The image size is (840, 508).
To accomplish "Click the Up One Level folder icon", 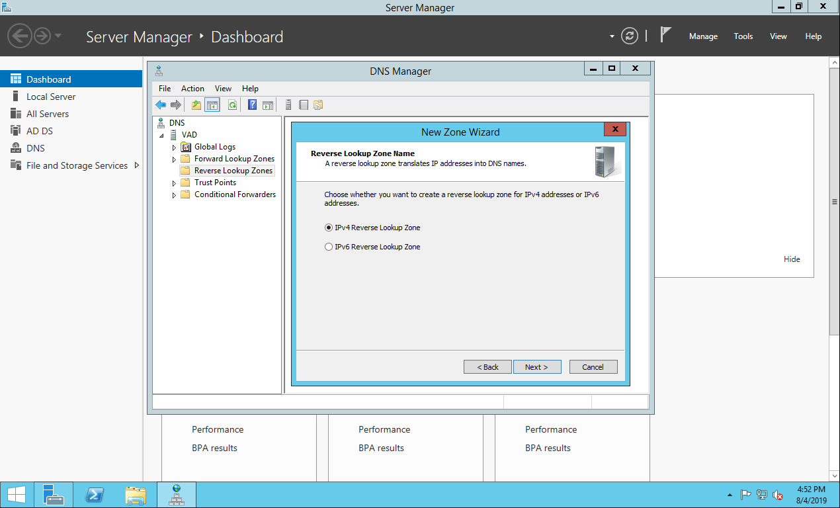I will [196, 105].
